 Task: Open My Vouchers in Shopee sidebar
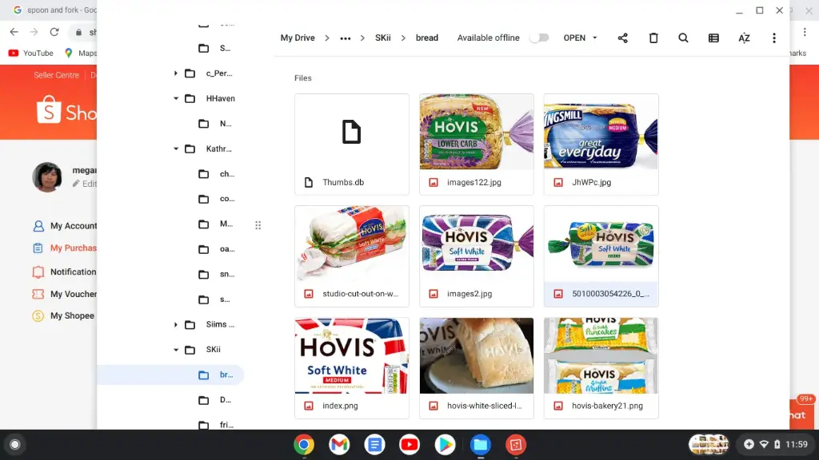click(x=65, y=295)
